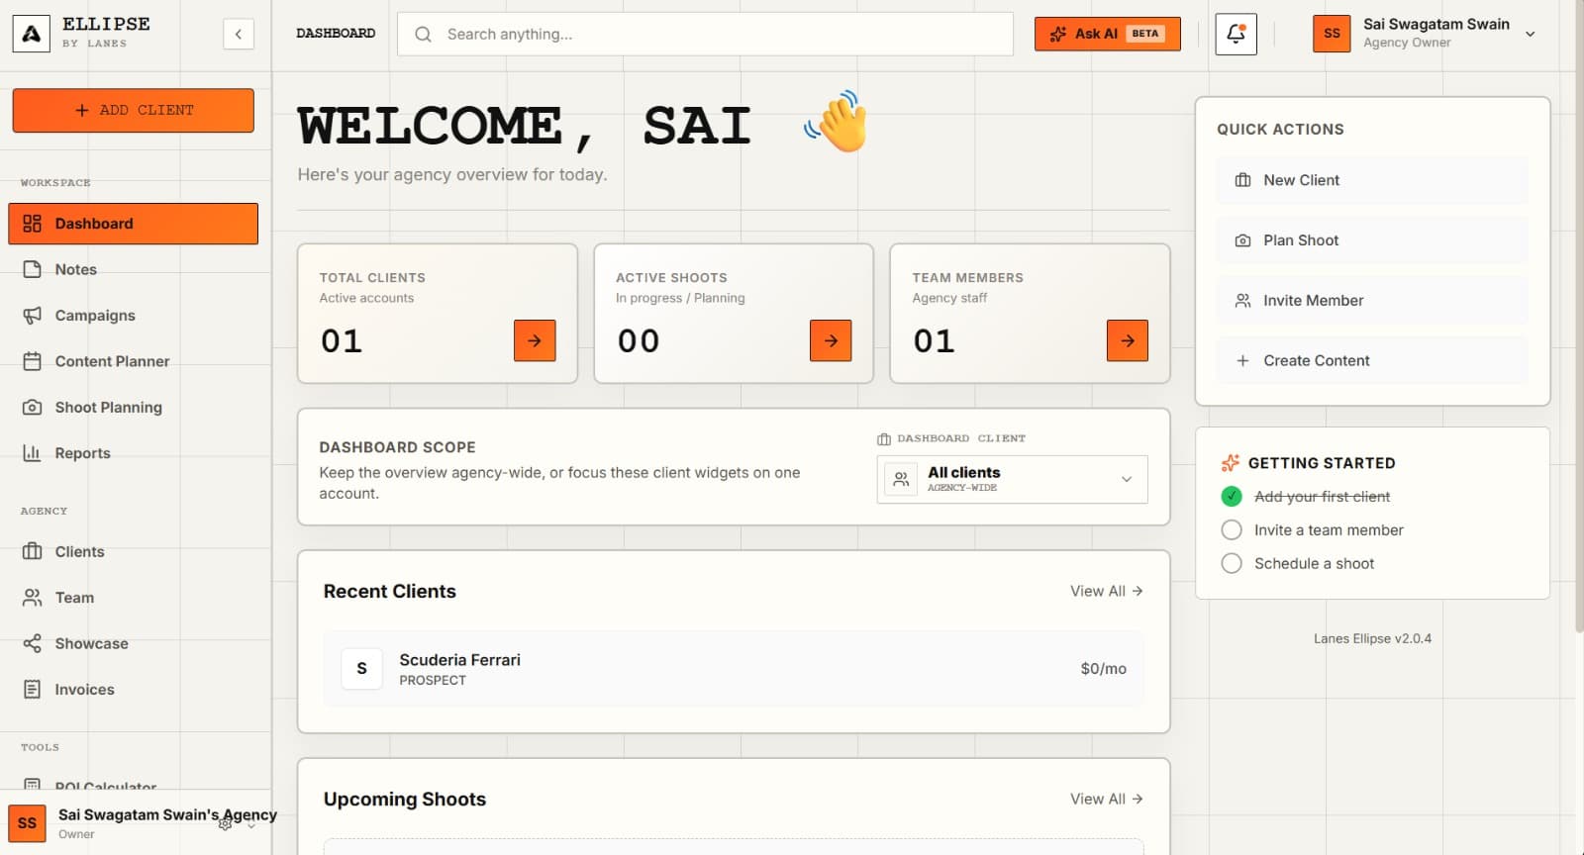Check the 'Invite a team member' circle
This screenshot has width=1584, height=855.
1232,530
